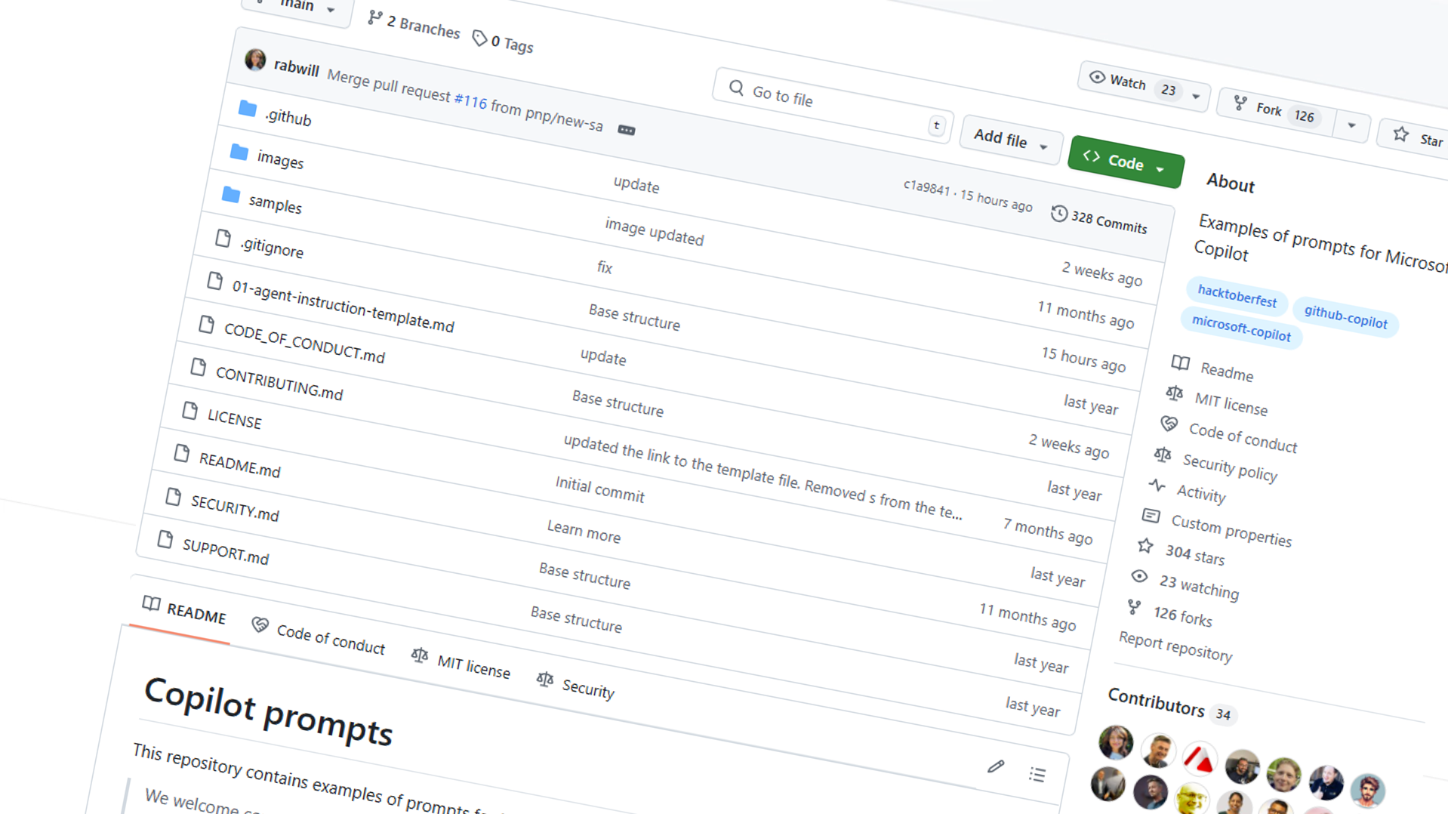
Task: Click the rabwill author avatar
Action: coord(255,60)
